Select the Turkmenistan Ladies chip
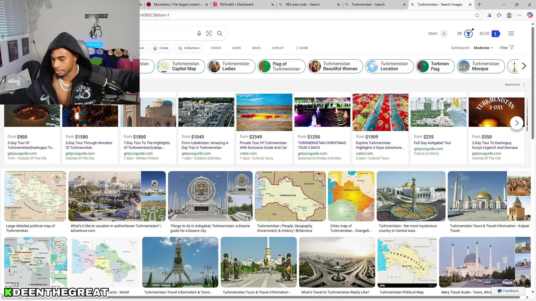Image resolution: width=536 pixels, height=301 pixels. coord(232,66)
